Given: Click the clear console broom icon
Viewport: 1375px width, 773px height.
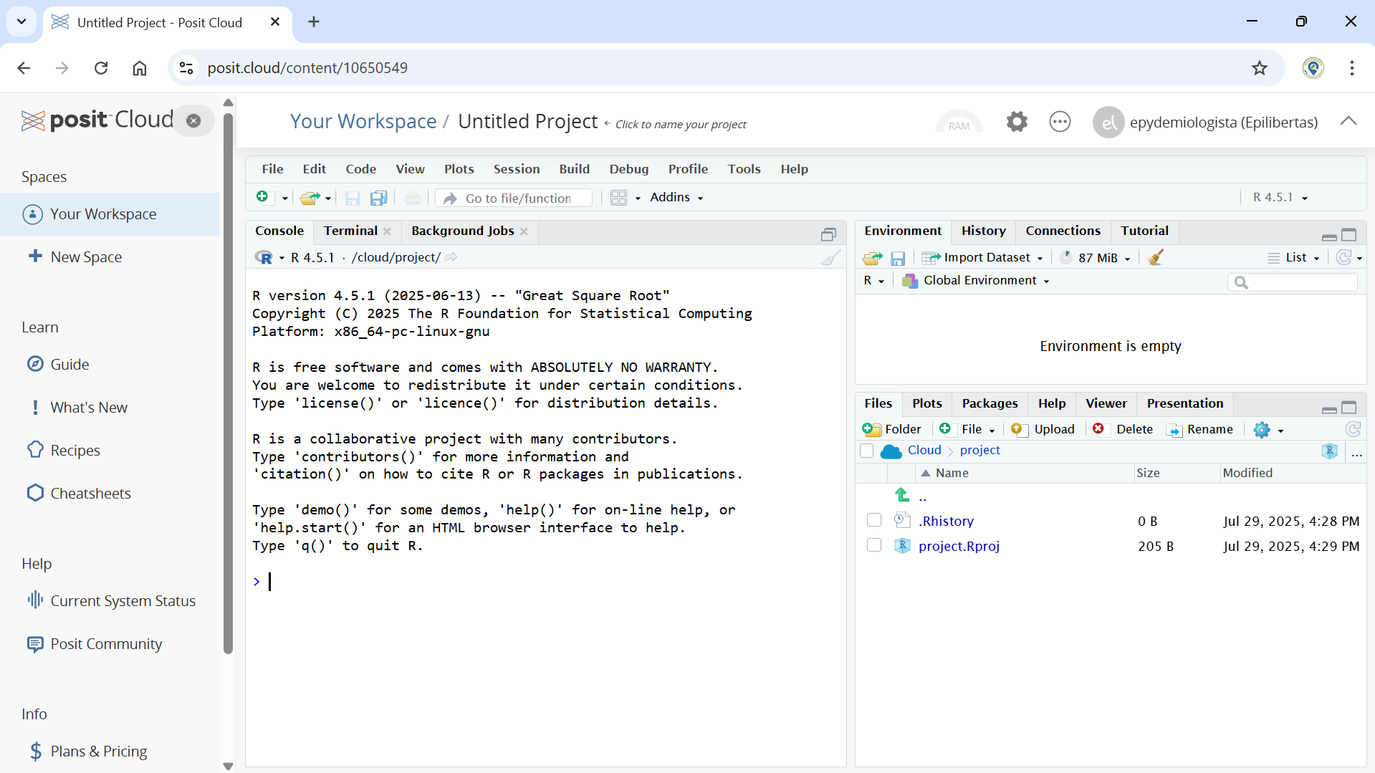Looking at the screenshot, I should pyautogui.click(x=830, y=258).
